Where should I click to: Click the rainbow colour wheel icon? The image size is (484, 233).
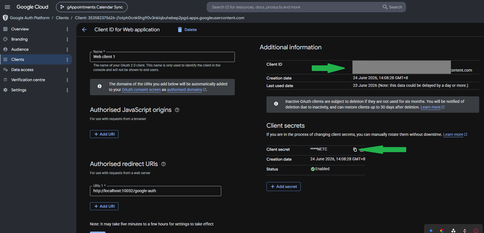442,231
